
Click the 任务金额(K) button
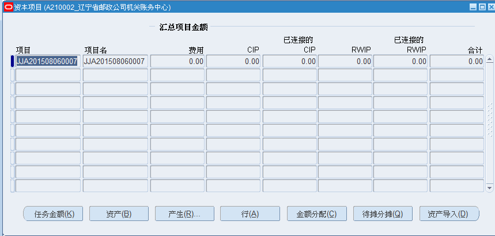(x=54, y=213)
